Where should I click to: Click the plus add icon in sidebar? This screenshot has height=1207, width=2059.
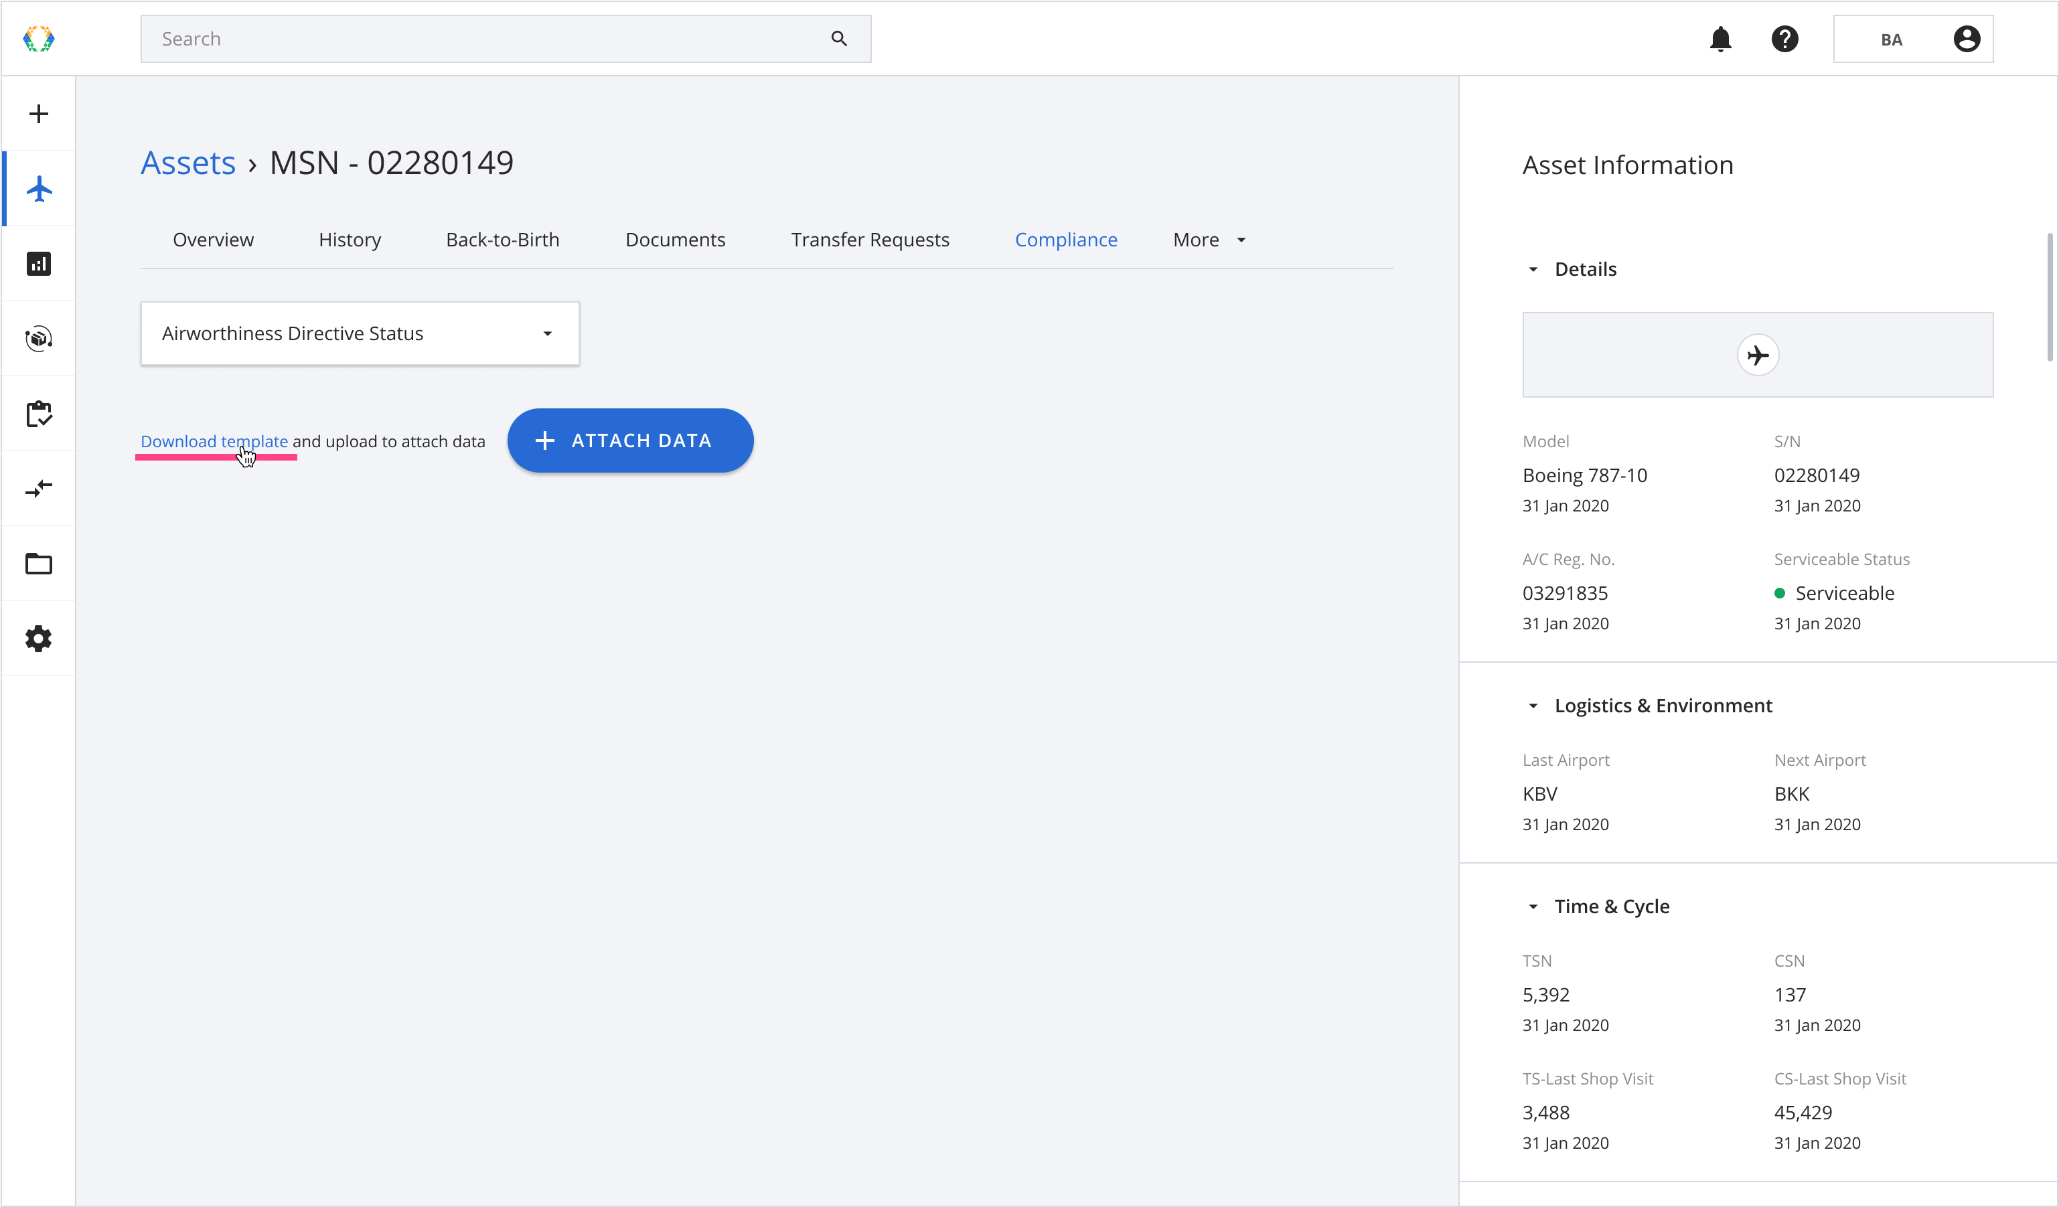(x=38, y=114)
